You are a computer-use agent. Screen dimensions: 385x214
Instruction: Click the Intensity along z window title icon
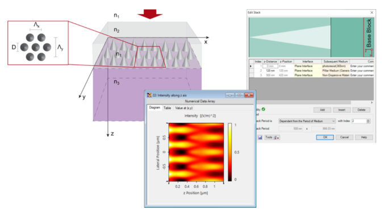tap(149, 95)
